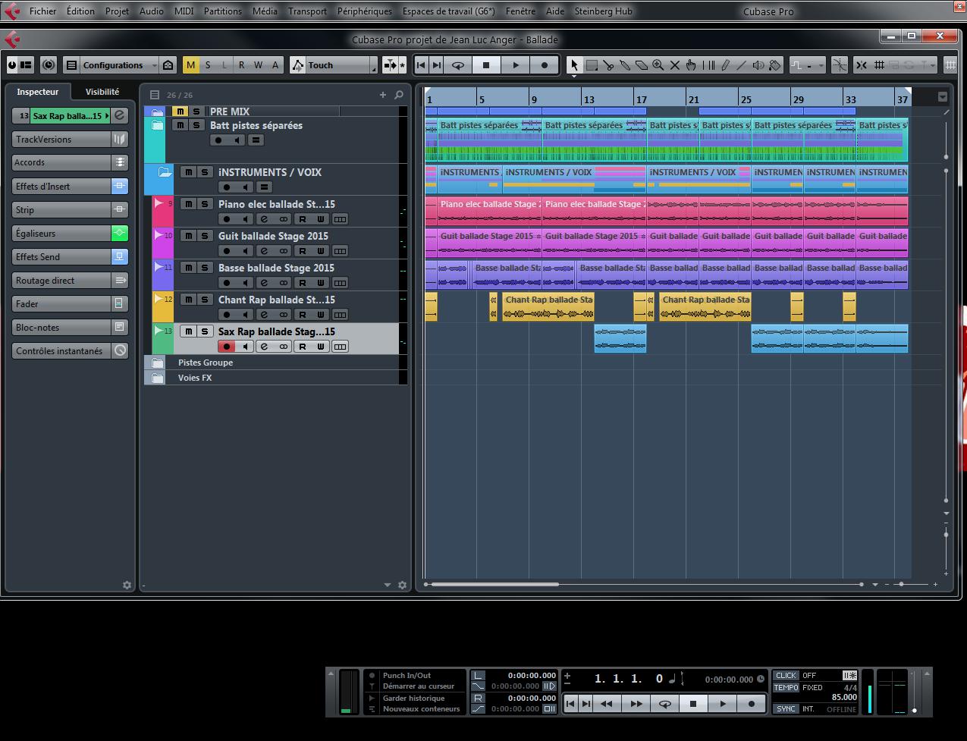The height and width of the screenshot is (741, 967).
Task: Toggle Read automation on Basse ballade track
Action: click(302, 283)
